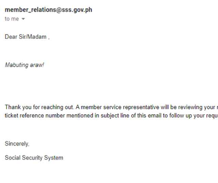218x183 pixels.
Task: Click the word 'Security' in the signature
Action: pyautogui.click(x=32, y=158)
